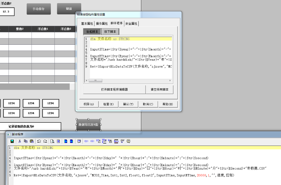Select the 按下脚本 script tab

110,32
